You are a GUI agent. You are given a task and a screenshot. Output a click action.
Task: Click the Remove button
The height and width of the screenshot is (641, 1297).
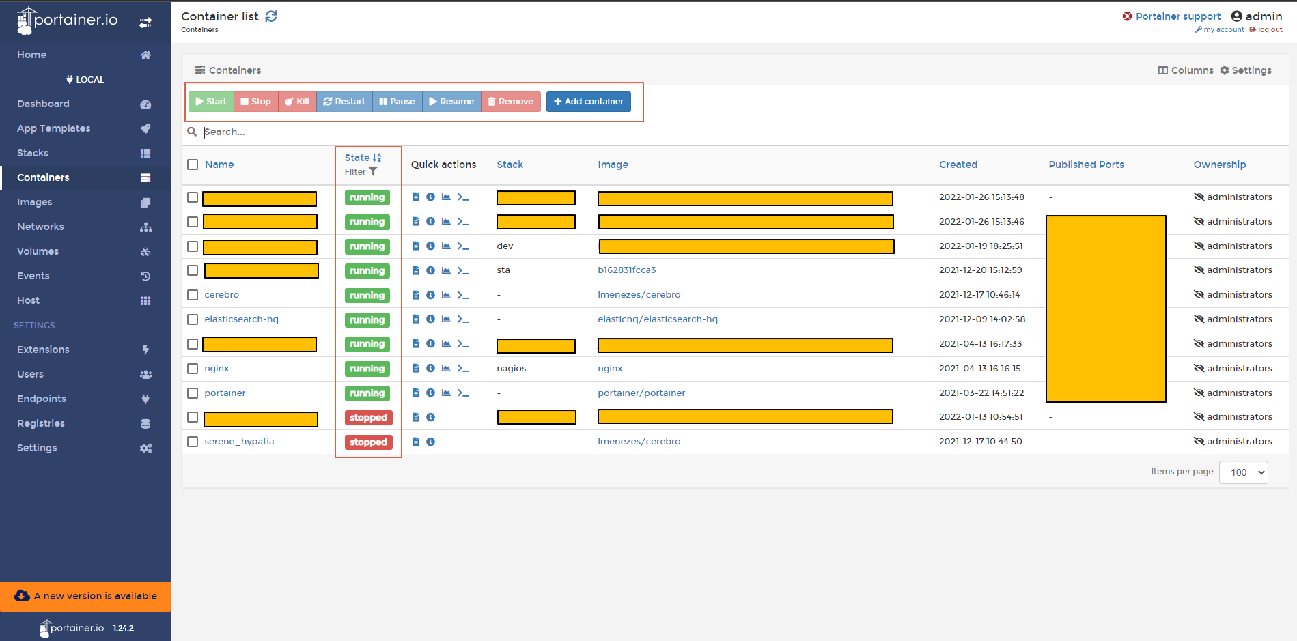coord(511,102)
